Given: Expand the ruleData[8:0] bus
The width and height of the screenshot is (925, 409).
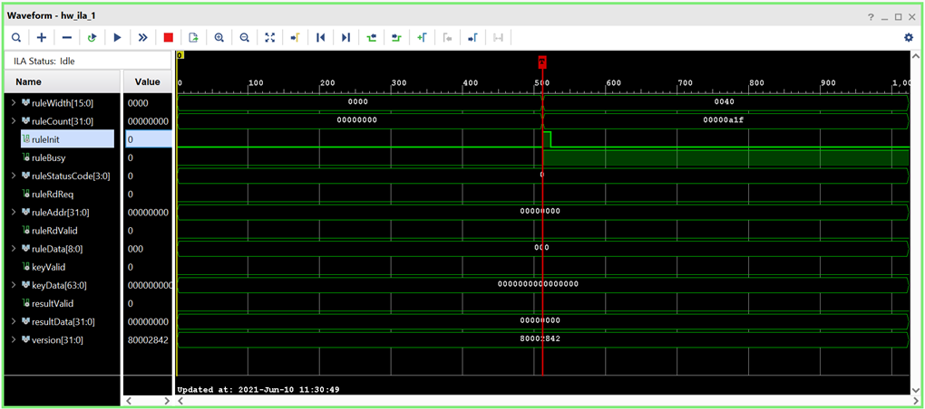Looking at the screenshot, I should [14, 248].
